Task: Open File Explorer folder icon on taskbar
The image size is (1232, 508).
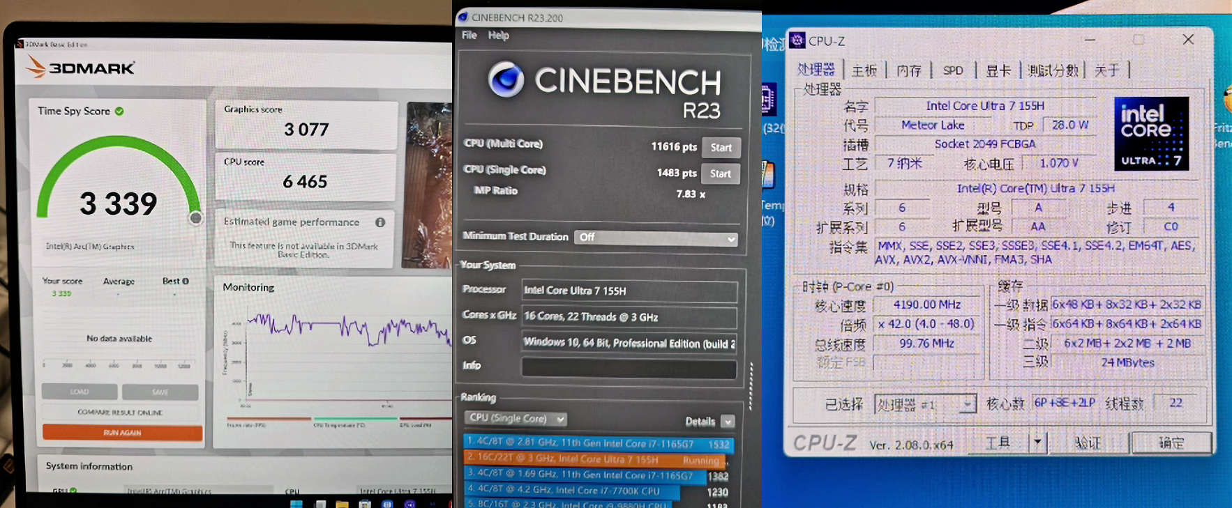Action: point(342,504)
